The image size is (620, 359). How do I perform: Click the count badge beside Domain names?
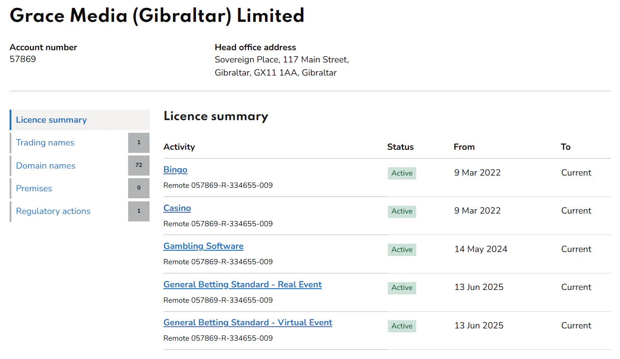pos(139,166)
